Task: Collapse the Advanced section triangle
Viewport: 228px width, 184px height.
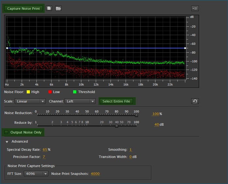Action: point(7,142)
